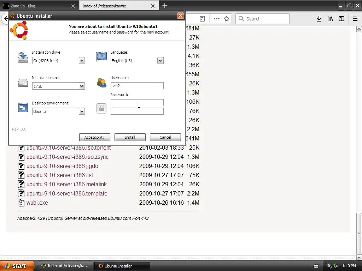
Task: Click scroll down arrow of page scrollbar
Action: (359, 257)
